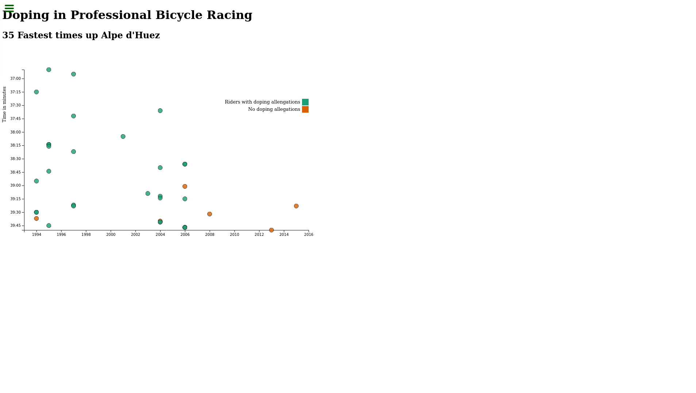Click the green dot at 2003 near 39:10

tap(148, 194)
